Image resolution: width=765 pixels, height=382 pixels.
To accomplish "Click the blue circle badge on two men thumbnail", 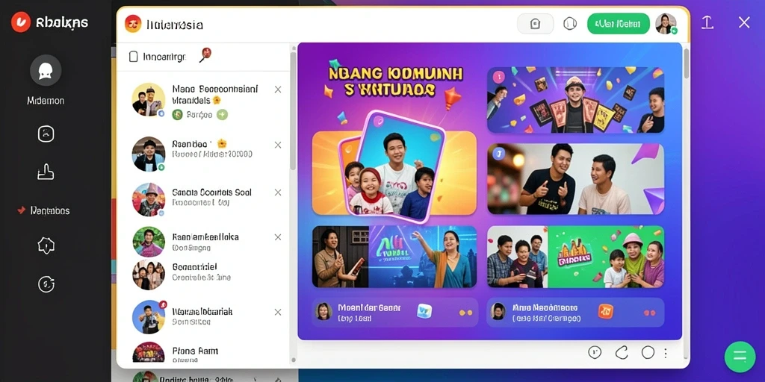I will click(x=498, y=154).
